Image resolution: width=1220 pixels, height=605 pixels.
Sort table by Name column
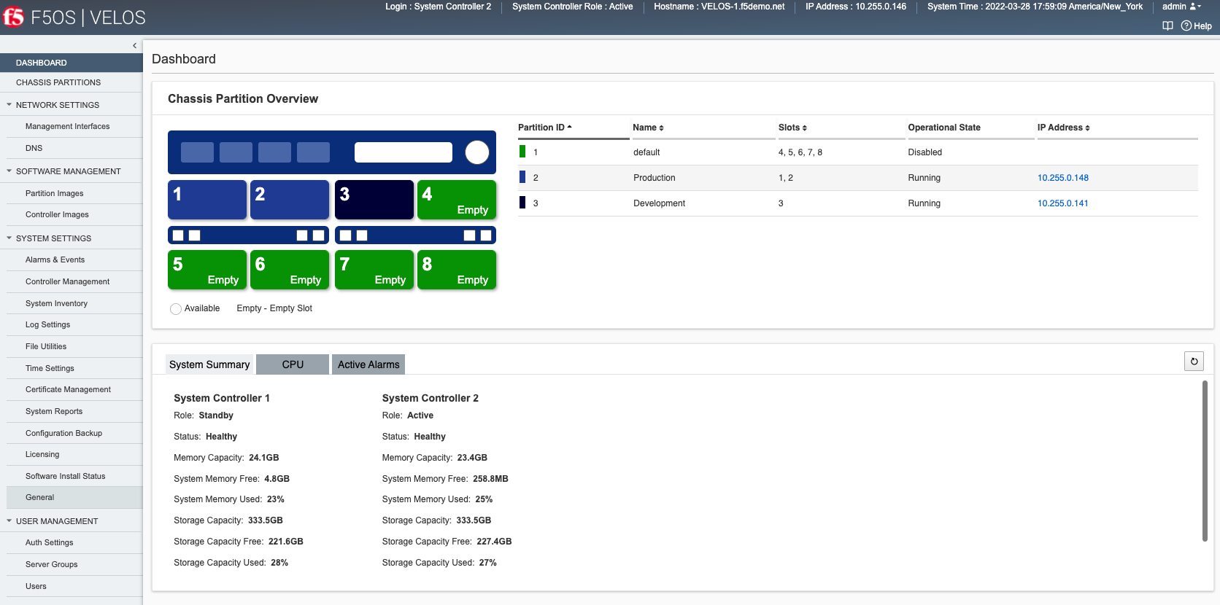coord(648,128)
